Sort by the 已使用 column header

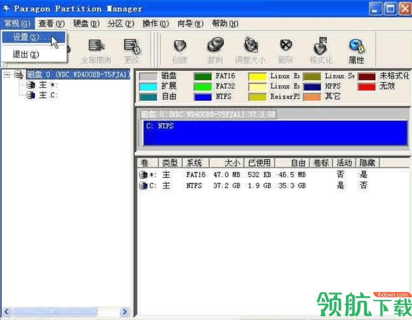[260, 163]
